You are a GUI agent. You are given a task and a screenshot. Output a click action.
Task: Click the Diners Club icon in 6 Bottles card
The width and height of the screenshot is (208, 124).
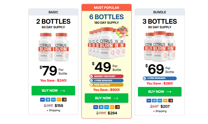(x=101, y=107)
